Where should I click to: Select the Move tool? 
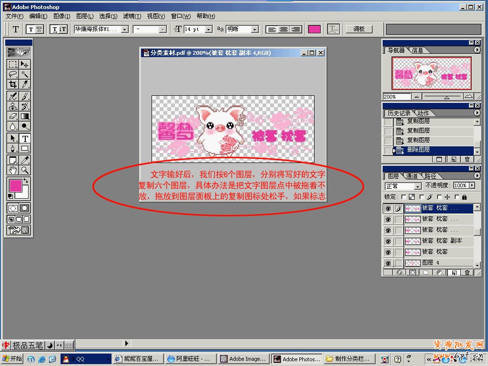click(25, 64)
